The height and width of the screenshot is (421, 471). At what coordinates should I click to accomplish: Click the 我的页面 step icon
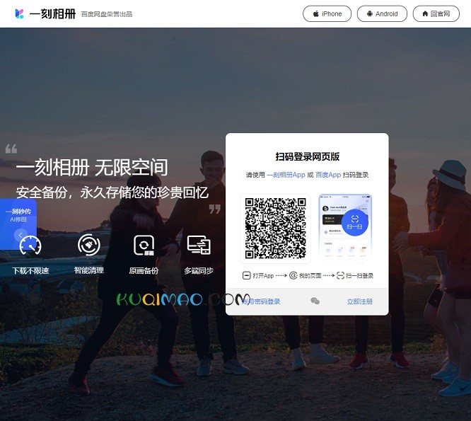coord(293,275)
